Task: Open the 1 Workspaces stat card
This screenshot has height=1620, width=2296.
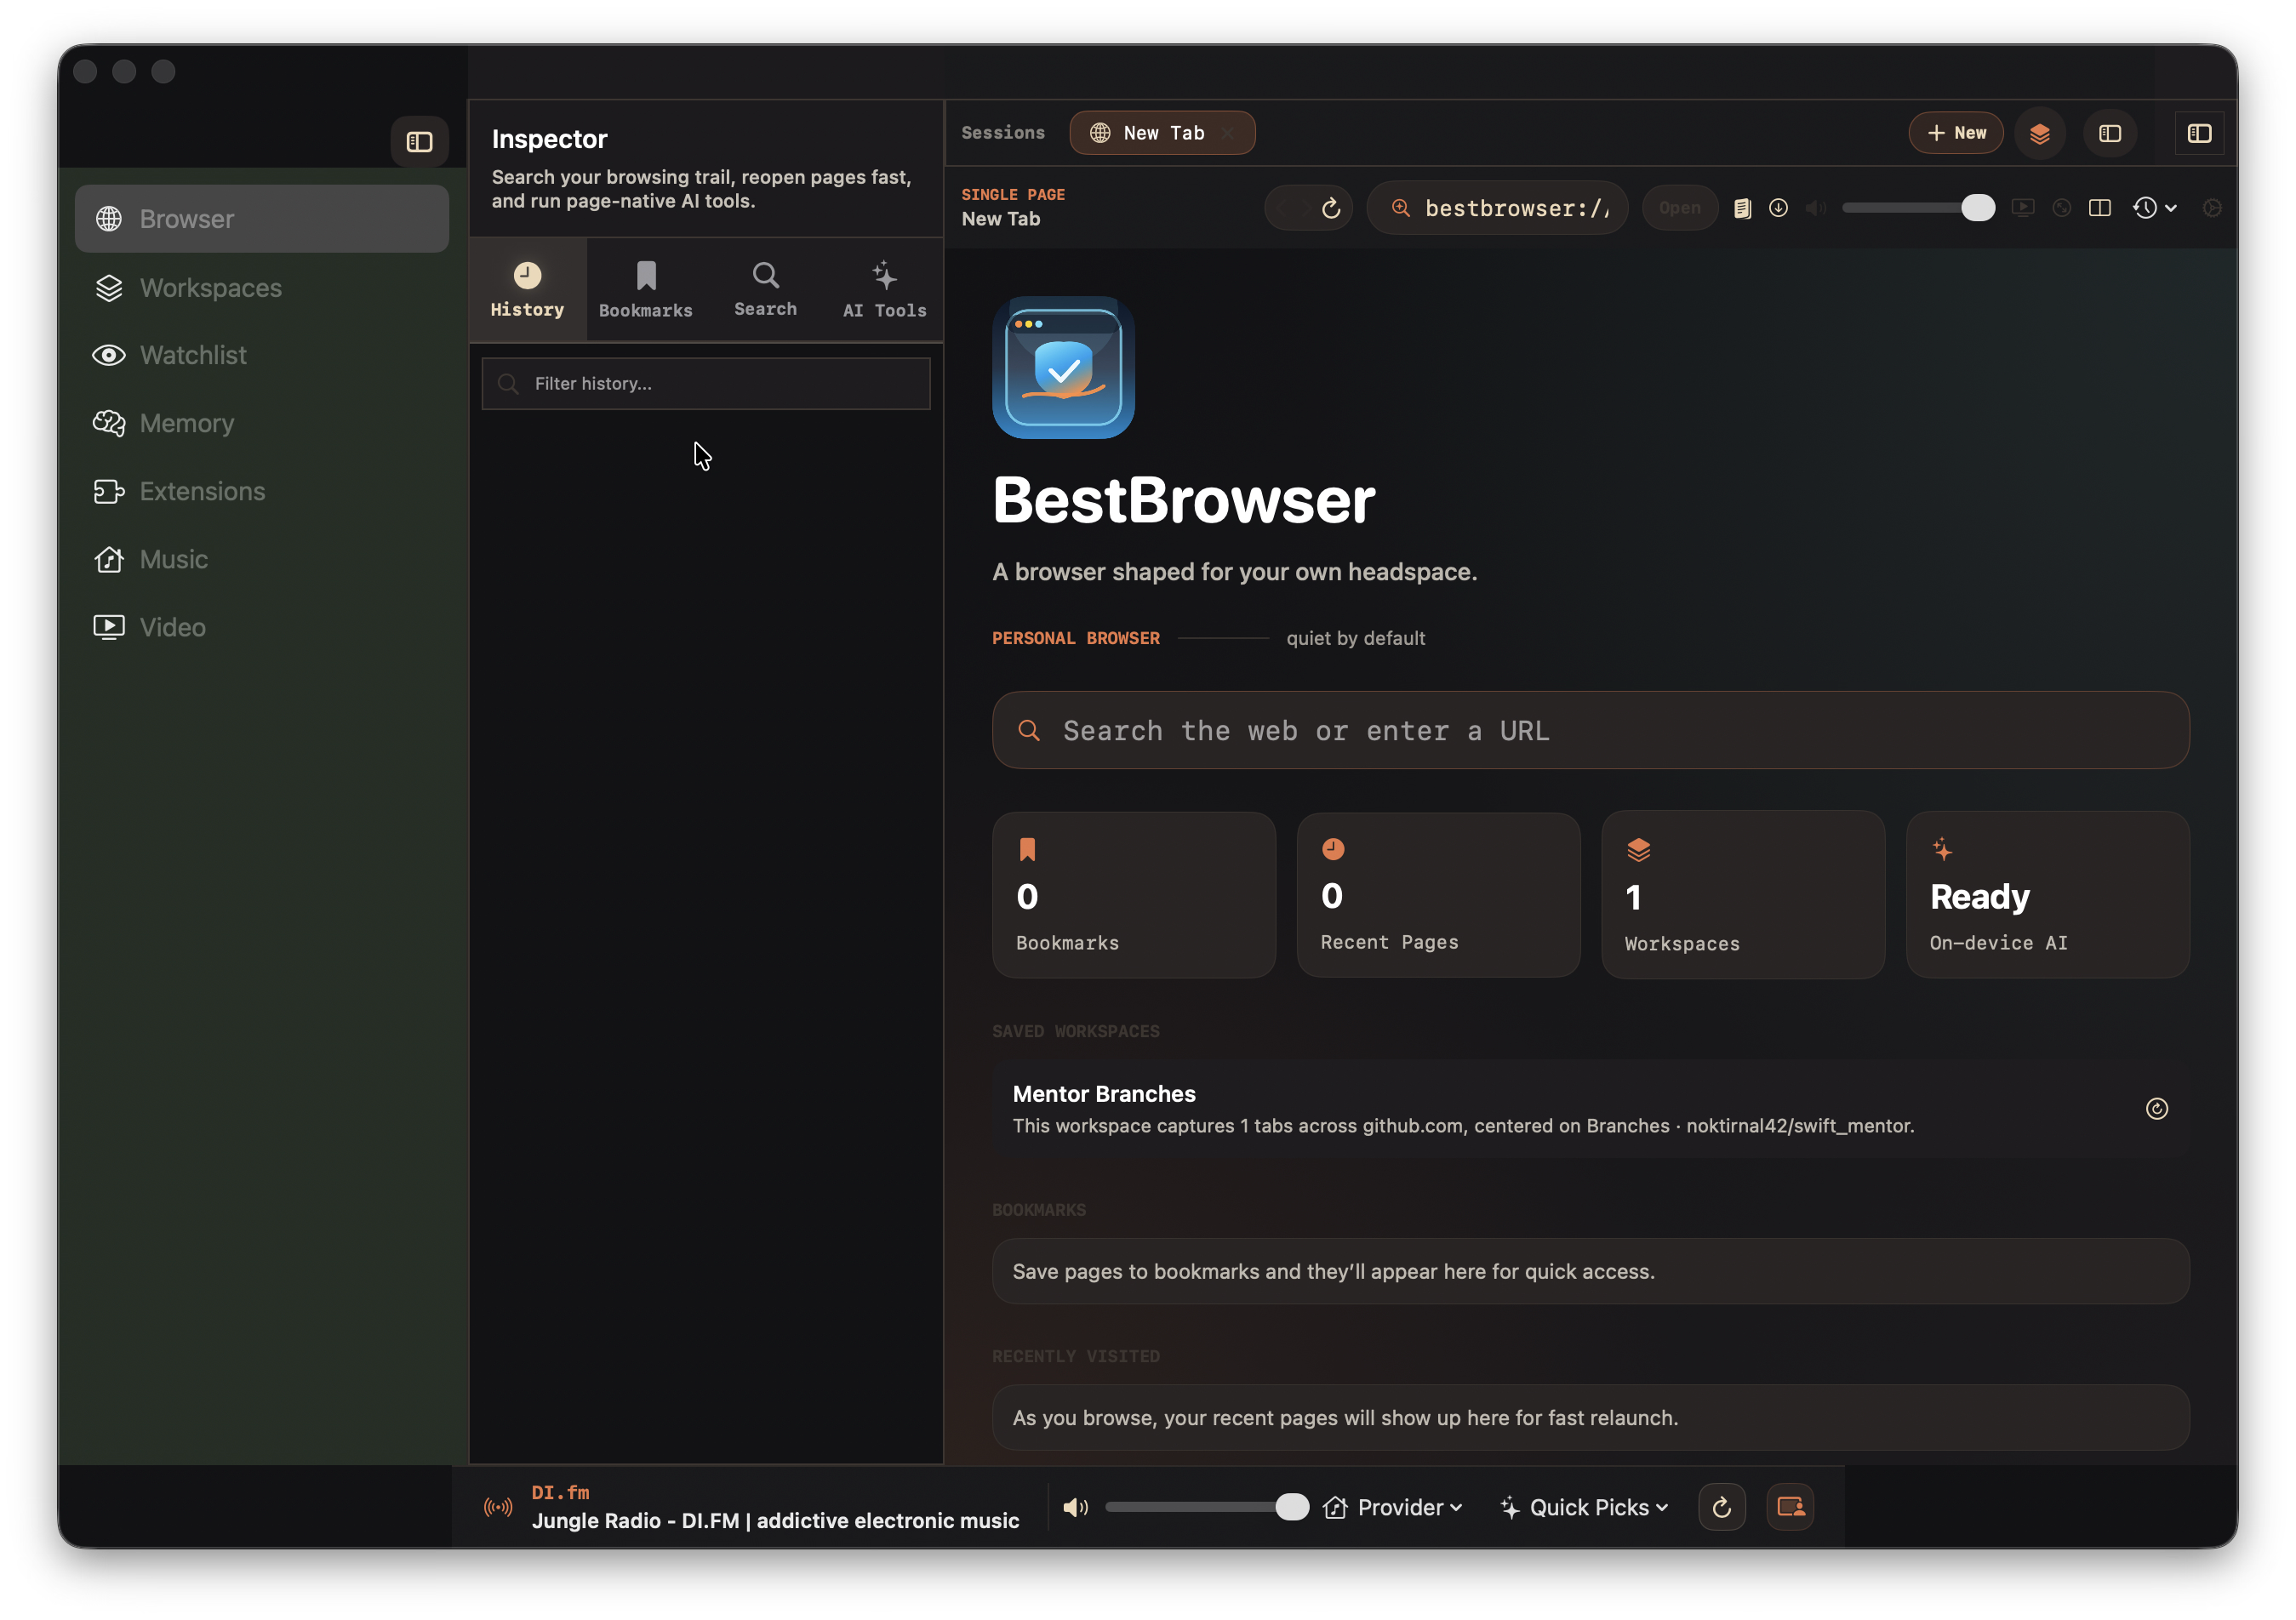Action: coord(1743,895)
